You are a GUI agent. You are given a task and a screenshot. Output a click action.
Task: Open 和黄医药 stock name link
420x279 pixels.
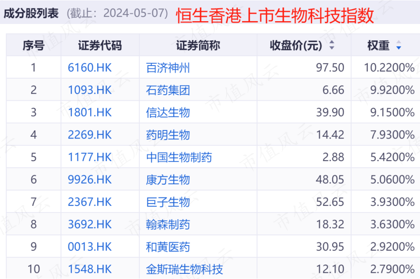[x=168, y=247]
